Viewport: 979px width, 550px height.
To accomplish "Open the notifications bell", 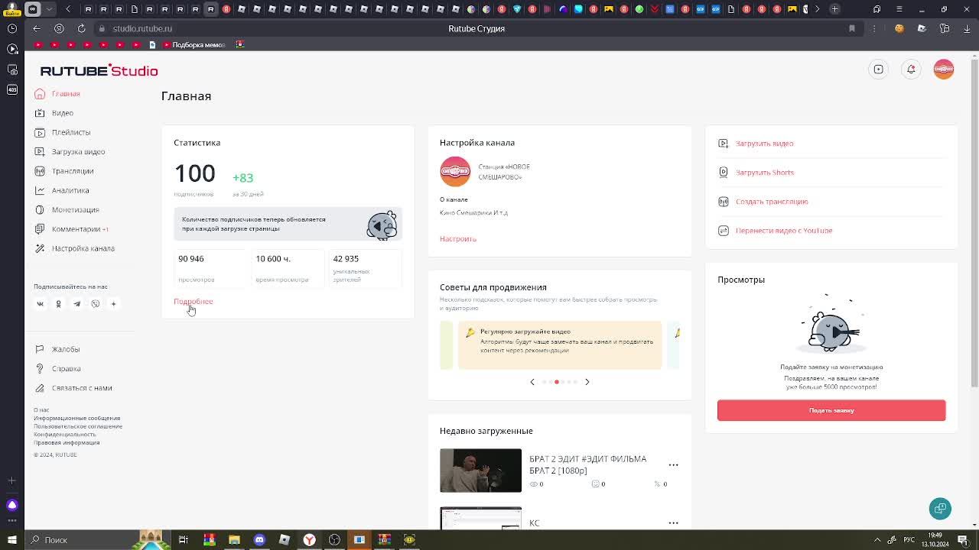I will click(911, 70).
